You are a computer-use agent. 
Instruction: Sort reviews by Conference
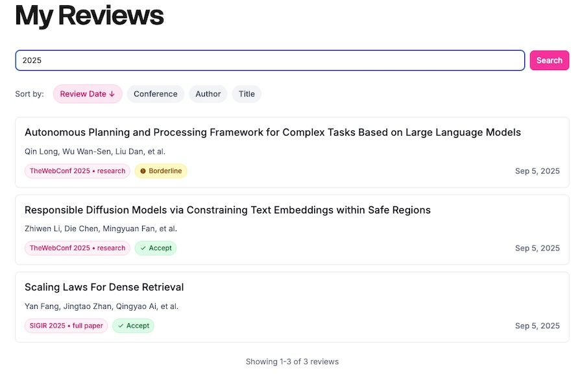[x=155, y=94]
